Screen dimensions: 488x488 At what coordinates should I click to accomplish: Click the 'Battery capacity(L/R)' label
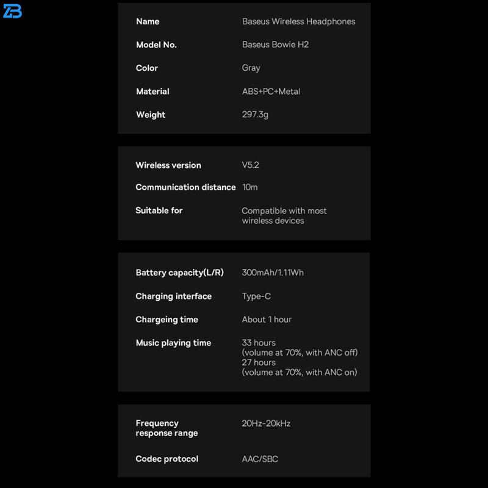point(179,273)
